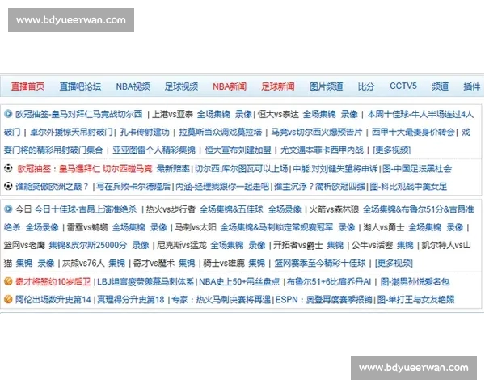Viewport: 485px width, 388px height.
Task: Open the link NBA史上50+吊丝盘点
Action: coord(239,282)
